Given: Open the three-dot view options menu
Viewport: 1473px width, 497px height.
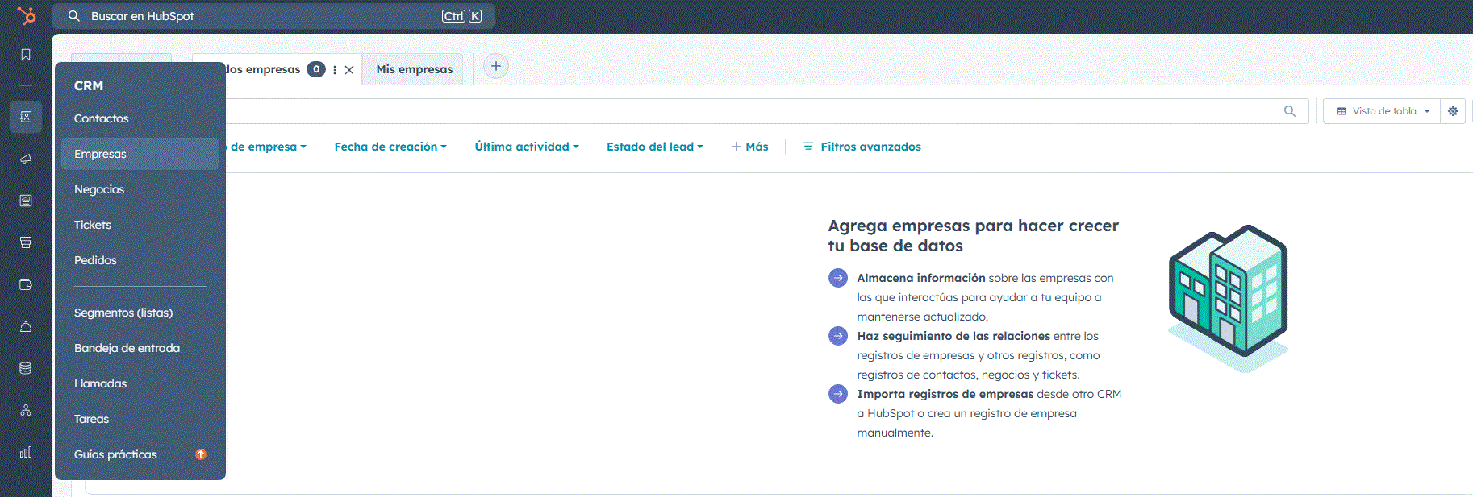Looking at the screenshot, I should (x=335, y=70).
